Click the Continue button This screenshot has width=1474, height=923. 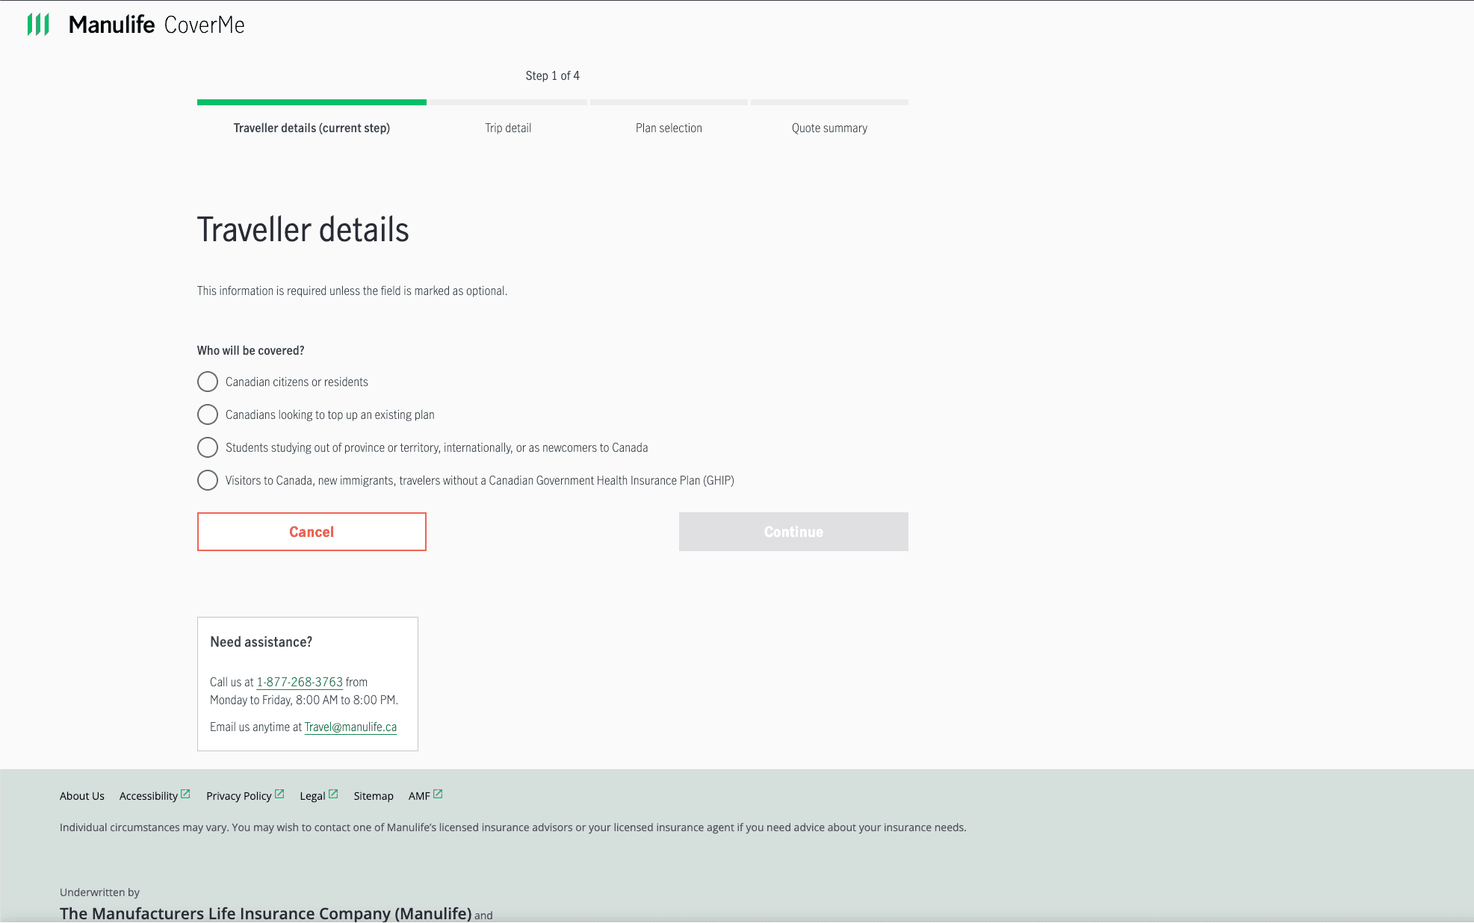pyautogui.click(x=793, y=531)
